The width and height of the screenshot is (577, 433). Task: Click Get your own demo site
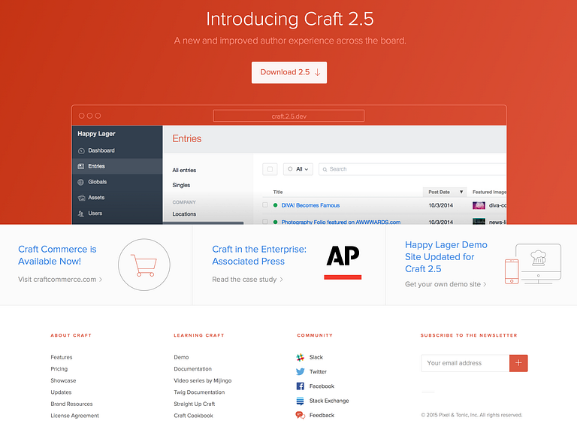coord(446,284)
